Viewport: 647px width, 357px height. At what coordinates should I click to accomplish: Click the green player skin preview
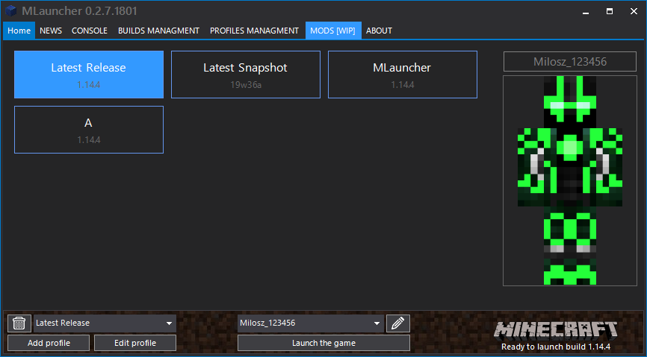click(570, 180)
